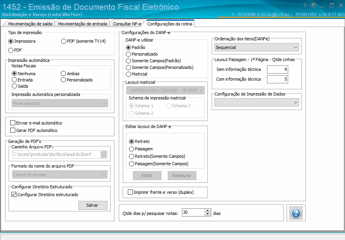Click the Editar layout button
This screenshot has height=240, width=345.
pos(147,175)
